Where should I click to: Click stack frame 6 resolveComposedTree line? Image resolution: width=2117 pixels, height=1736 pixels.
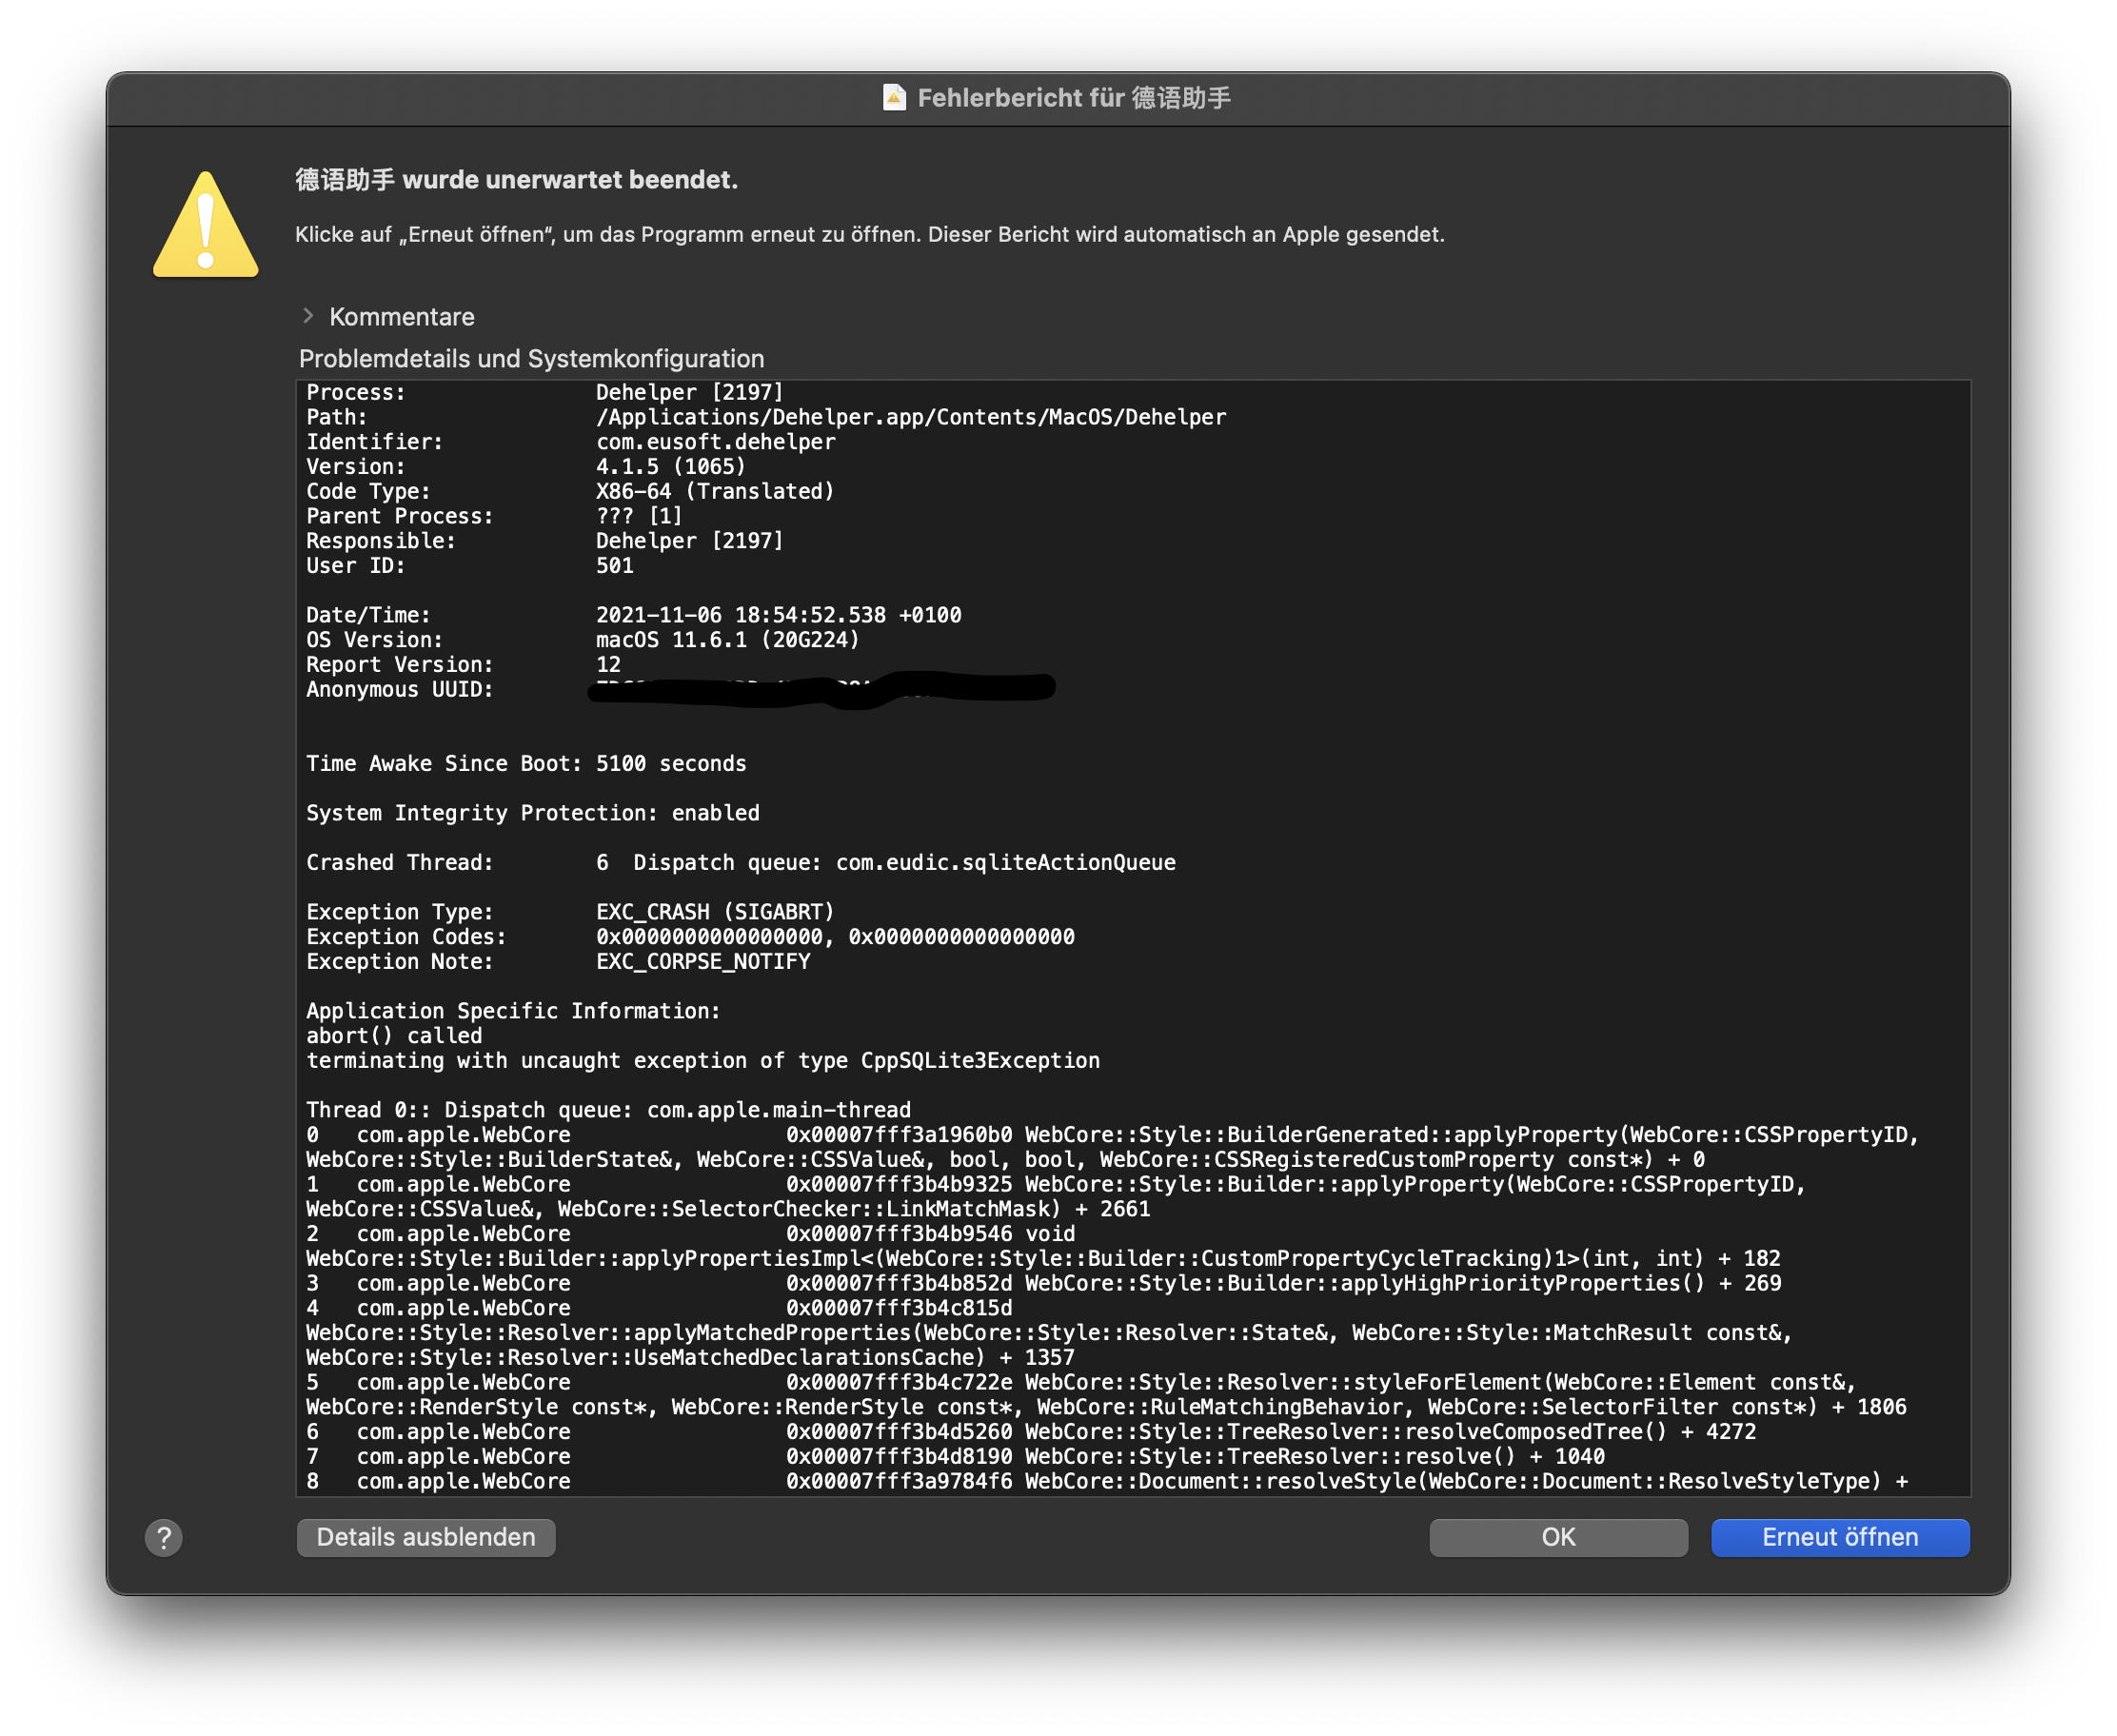click(x=1031, y=1432)
